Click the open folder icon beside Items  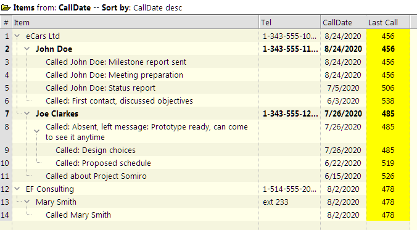[x=6, y=7]
